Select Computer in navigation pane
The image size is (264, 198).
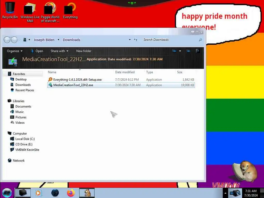coord(20,133)
